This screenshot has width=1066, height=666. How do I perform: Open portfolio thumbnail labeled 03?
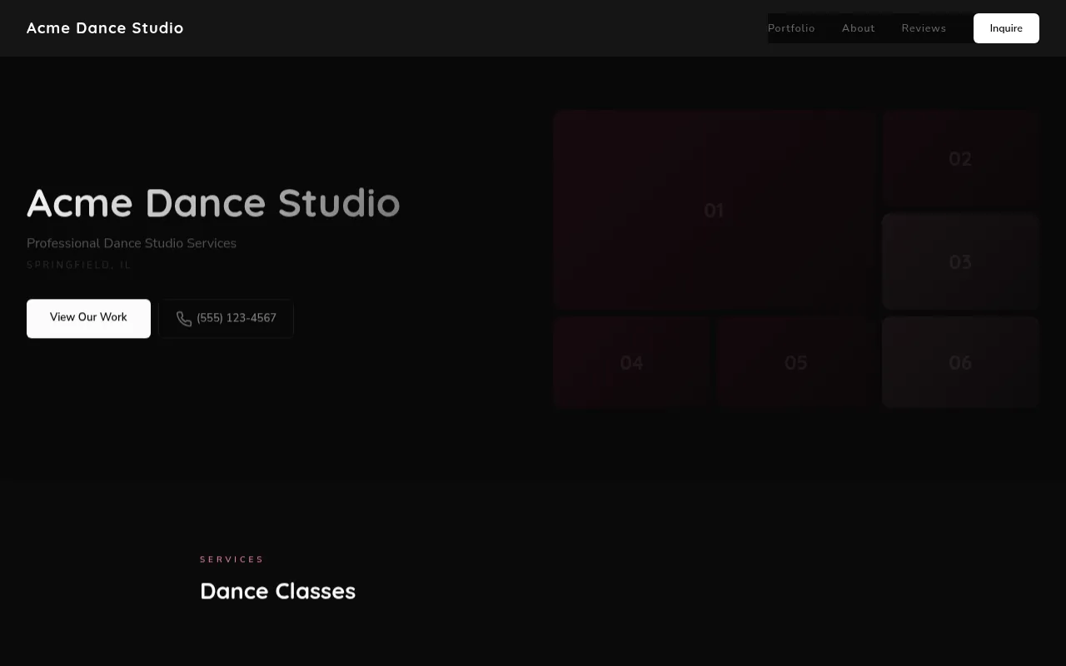959,261
